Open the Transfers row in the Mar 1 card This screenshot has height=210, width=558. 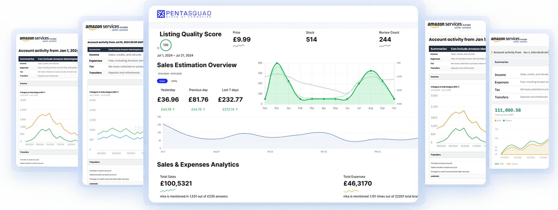pos(520,97)
